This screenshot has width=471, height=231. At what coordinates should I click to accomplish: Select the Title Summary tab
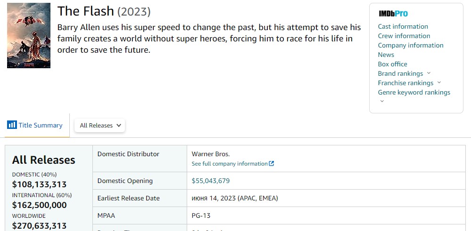35,125
